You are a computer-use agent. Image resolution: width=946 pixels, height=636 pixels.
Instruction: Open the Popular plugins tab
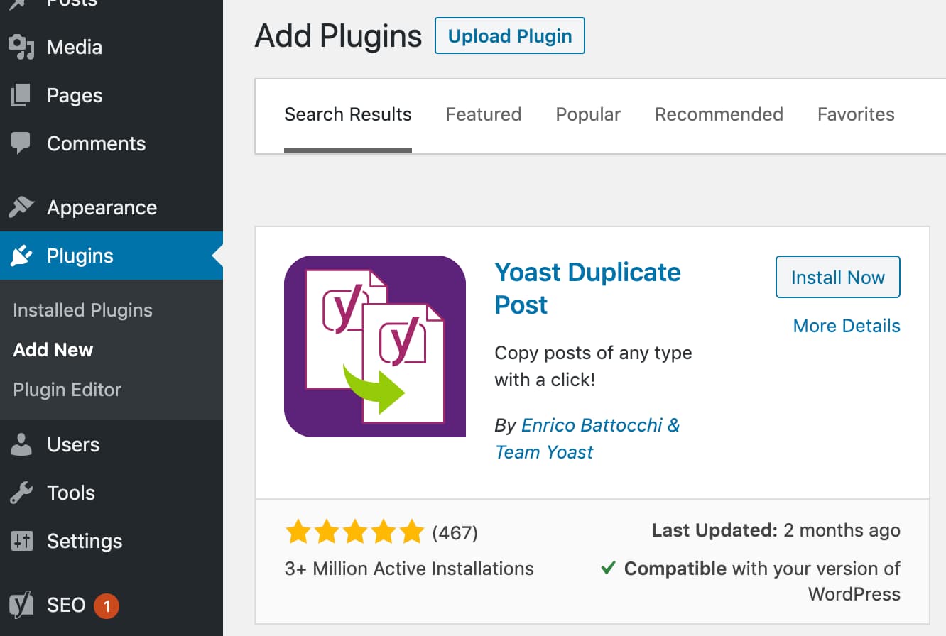(588, 114)
